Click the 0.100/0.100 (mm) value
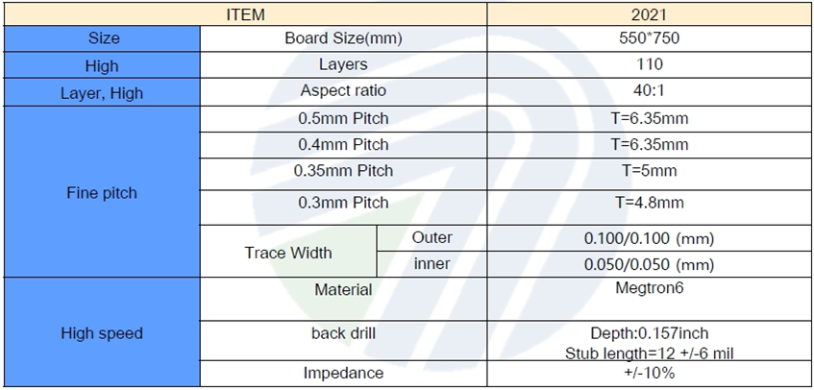Viewport: 814px width, 390px height. 650,237
